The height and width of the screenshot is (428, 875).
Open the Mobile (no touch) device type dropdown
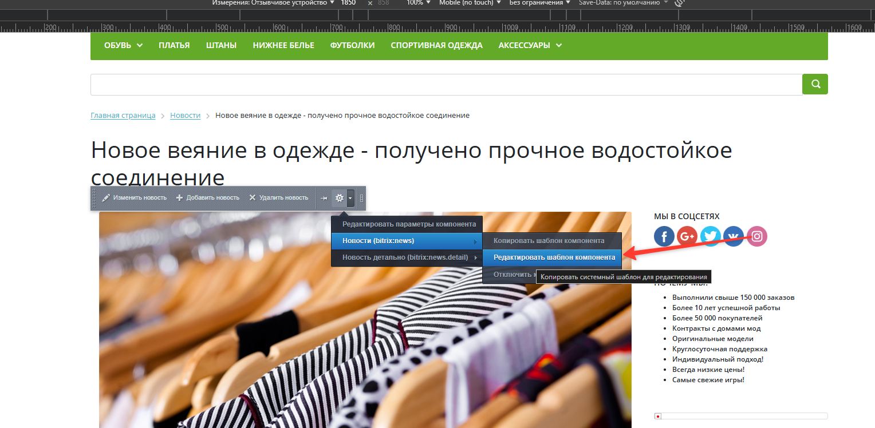click(x=470, y=3)
